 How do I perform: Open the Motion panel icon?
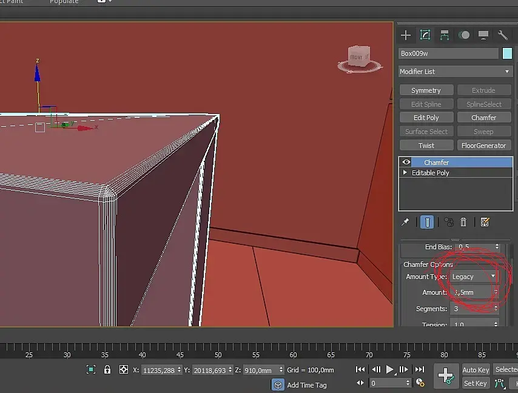(x=464, y=35)
